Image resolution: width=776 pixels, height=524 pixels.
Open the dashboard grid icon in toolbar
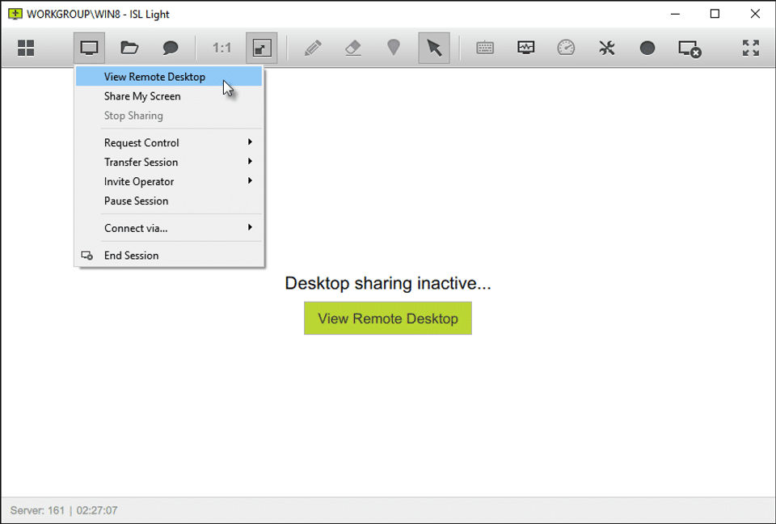pos(26,48)
